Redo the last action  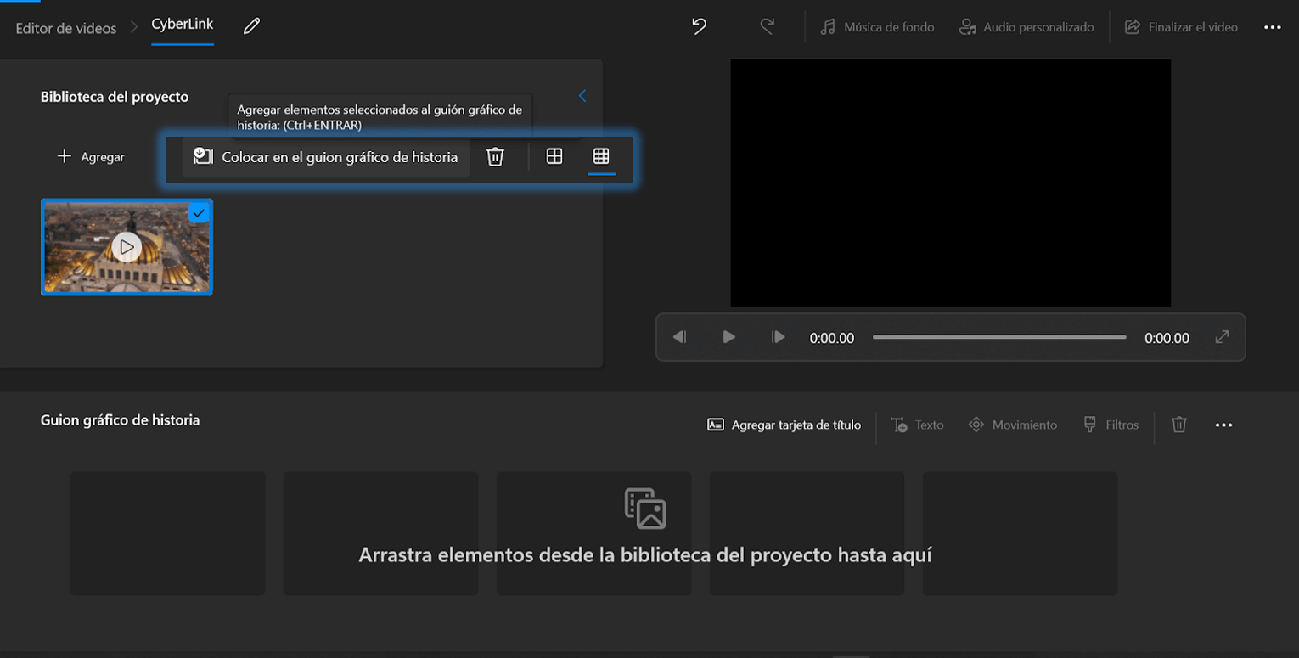(767, 26)
